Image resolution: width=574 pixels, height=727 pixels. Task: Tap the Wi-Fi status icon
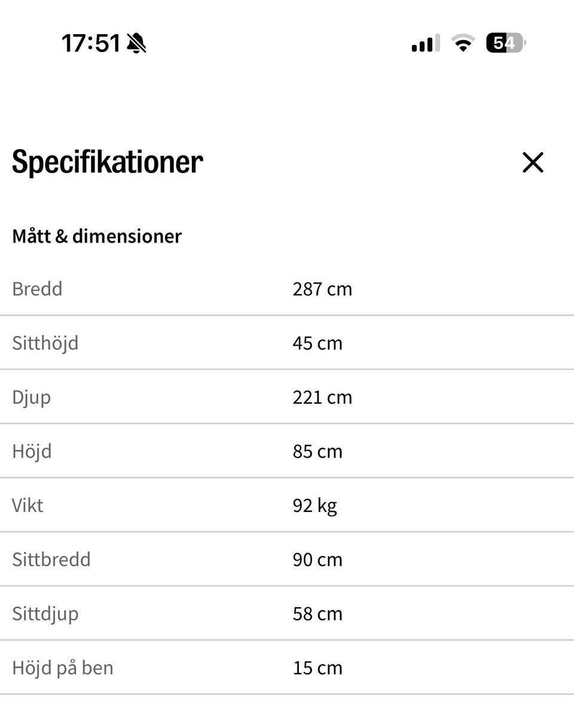click(463, 43)
